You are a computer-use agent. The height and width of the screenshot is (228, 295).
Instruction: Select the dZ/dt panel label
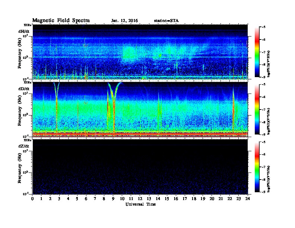[x=24, y=146]
